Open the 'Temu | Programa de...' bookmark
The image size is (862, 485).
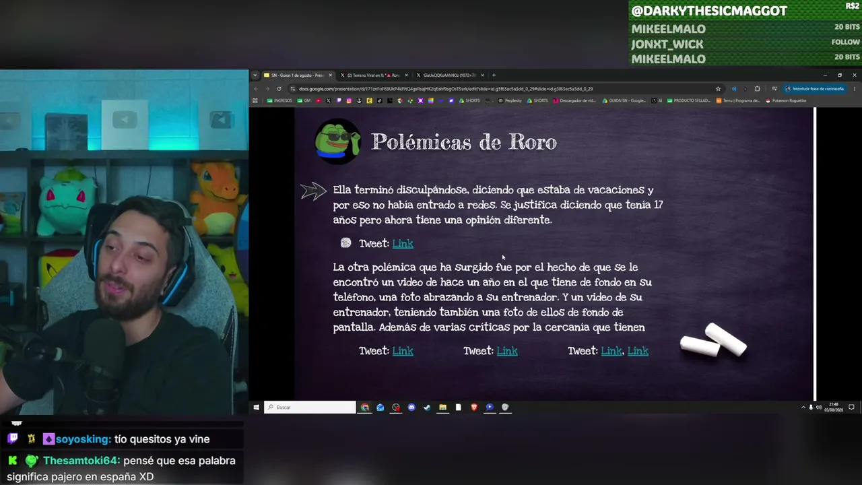point(738,101)
